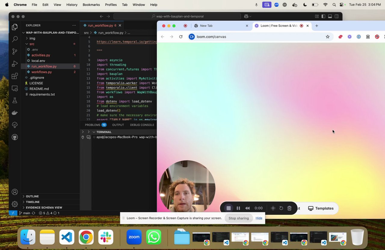Open the Docker view in activity bar
This screenshot has height=250, width=385.
[14, 113]
